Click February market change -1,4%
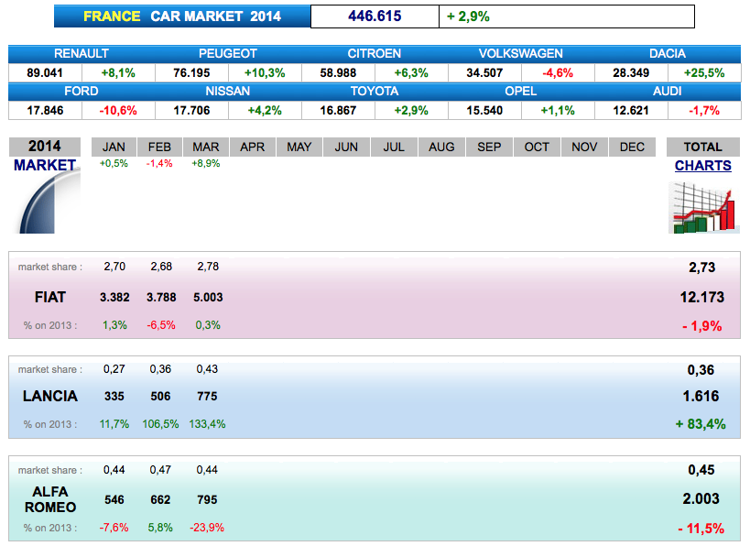This screenshot has height=546, width=750. (x=159, y=164)
